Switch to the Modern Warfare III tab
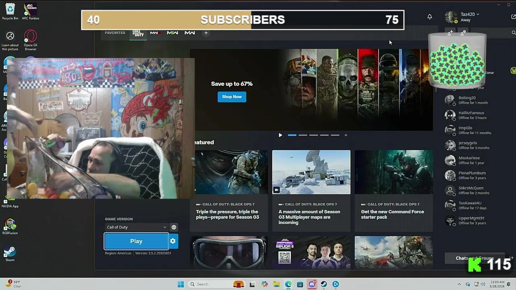 [155, 33]
